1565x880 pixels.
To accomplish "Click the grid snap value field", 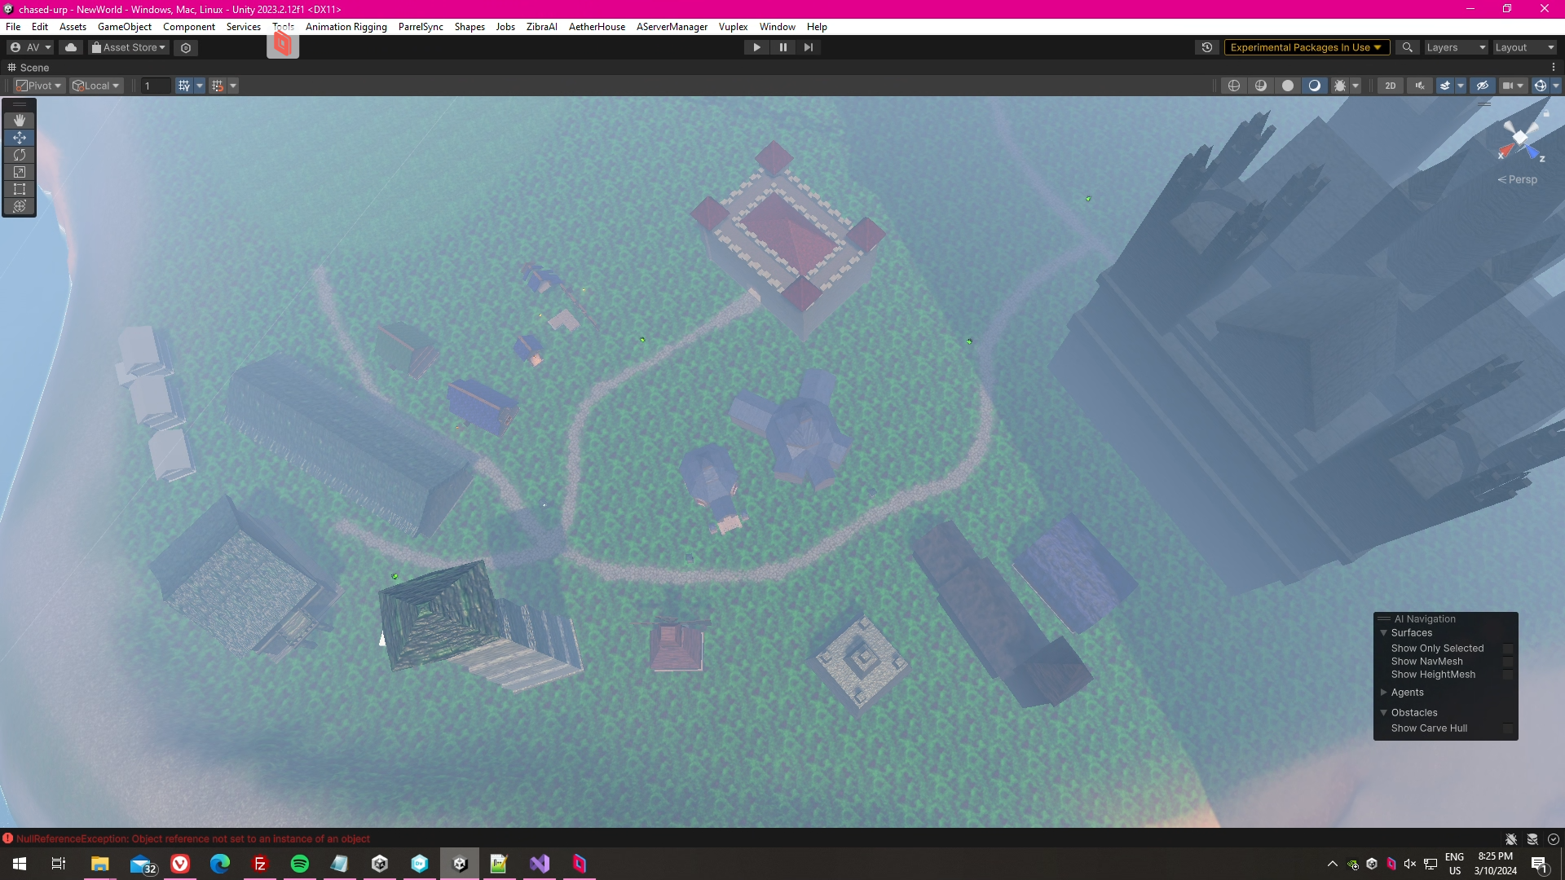I will [x=156, y=86].
